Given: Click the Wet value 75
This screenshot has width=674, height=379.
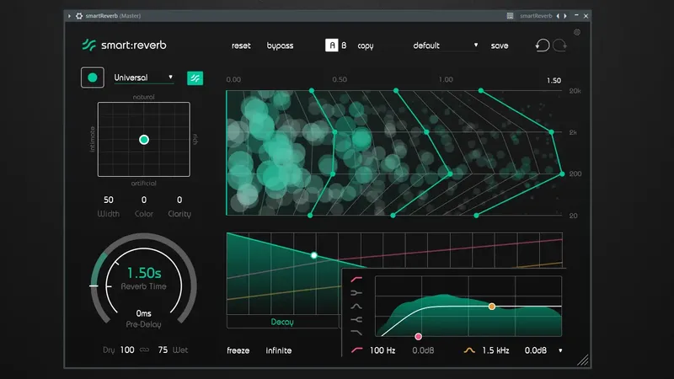Looking at the screenshot, I should point(163,350).
